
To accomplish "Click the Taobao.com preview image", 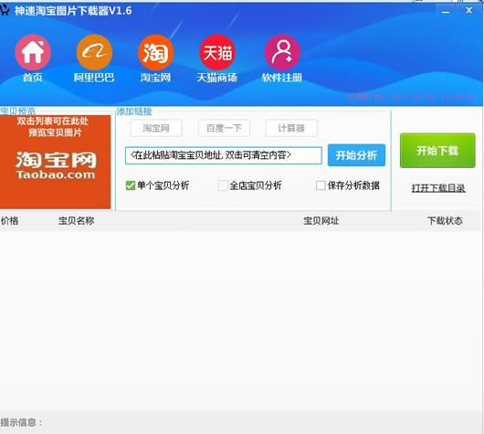I will click(56, 162).
